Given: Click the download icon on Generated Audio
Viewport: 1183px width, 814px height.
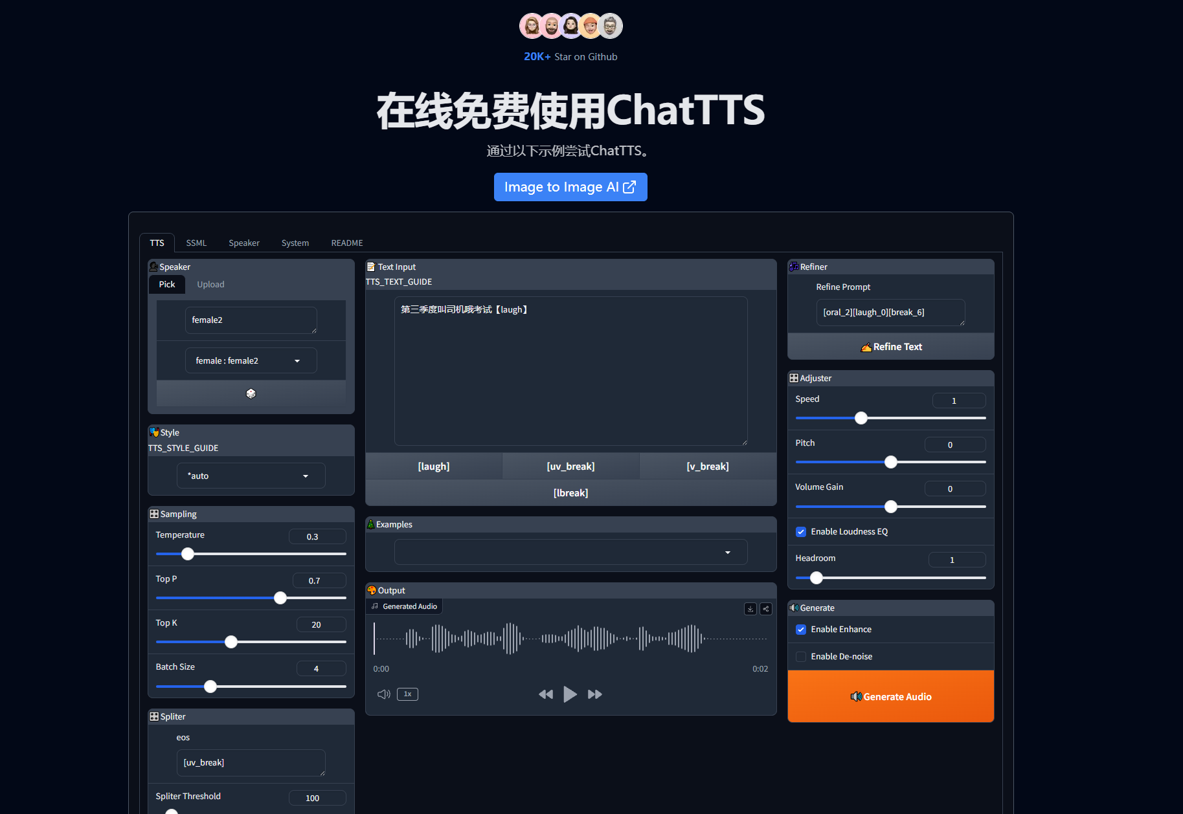Looking at the screenshot, I should tap(750, 609).
